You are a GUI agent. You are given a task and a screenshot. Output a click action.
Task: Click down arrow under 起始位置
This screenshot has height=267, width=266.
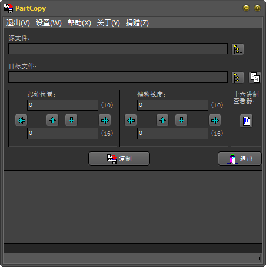71,120
